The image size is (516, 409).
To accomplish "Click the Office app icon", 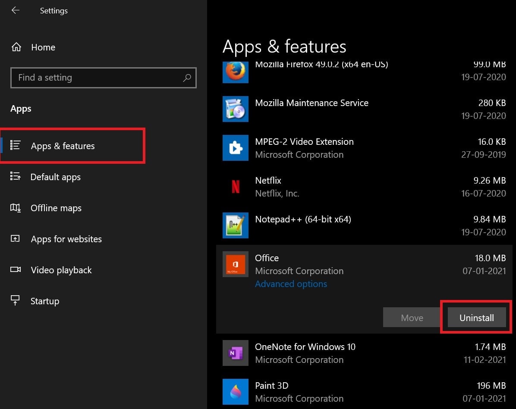I will click(235, 264).
